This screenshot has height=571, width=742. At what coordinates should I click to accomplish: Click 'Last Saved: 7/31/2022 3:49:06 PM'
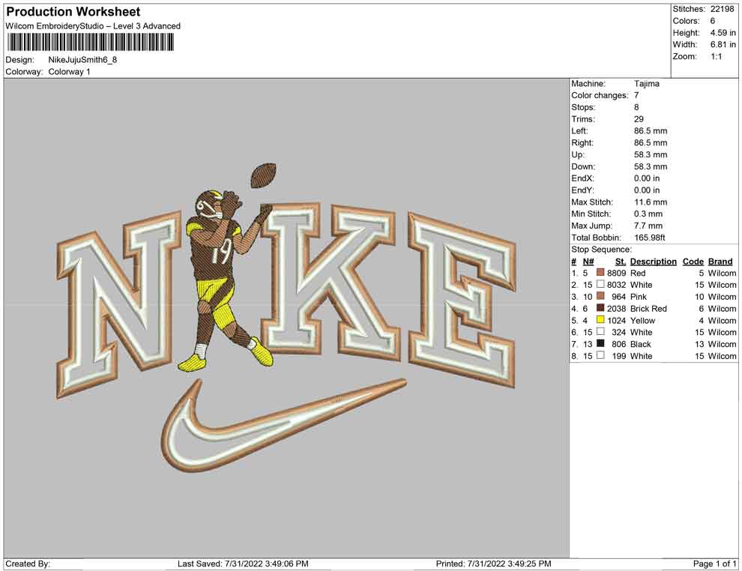[x=244, y=564]
